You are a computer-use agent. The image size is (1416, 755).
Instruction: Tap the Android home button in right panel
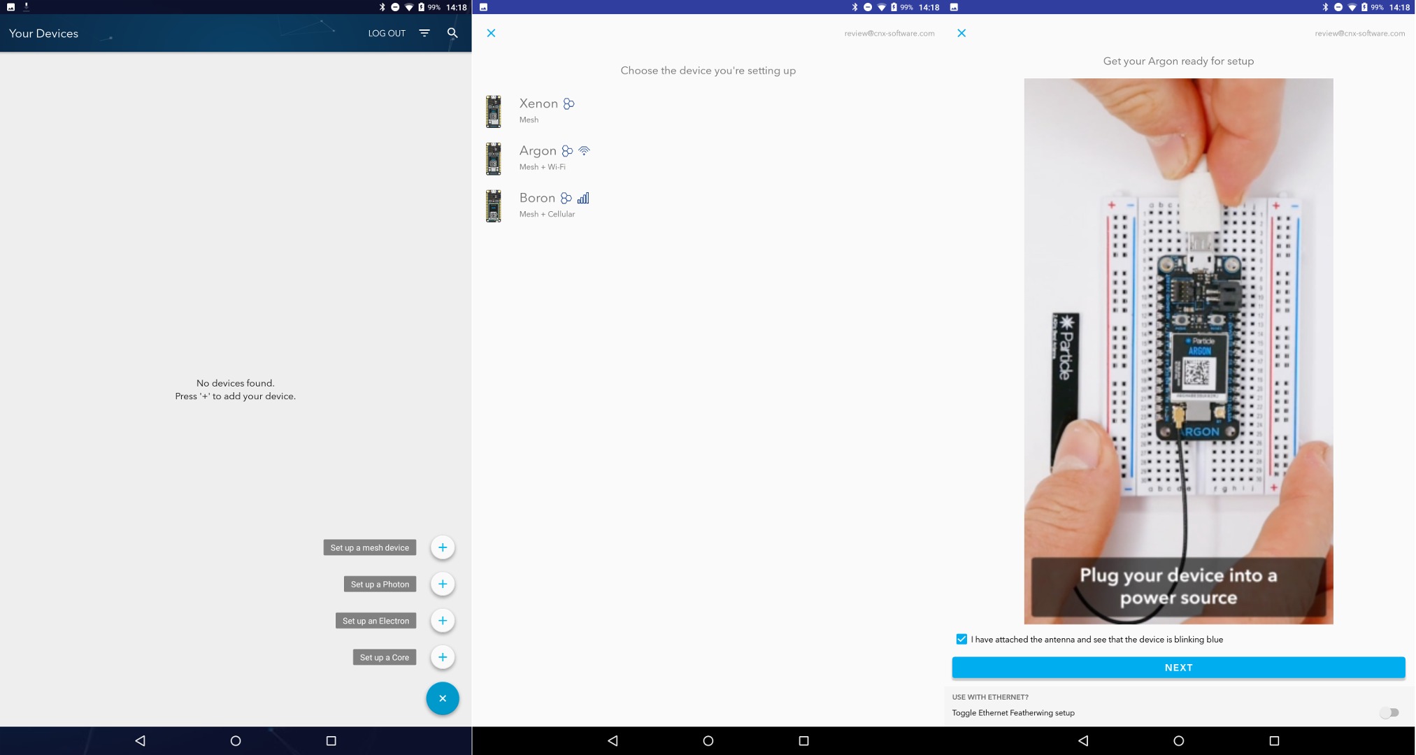[x=1179, y=740]
